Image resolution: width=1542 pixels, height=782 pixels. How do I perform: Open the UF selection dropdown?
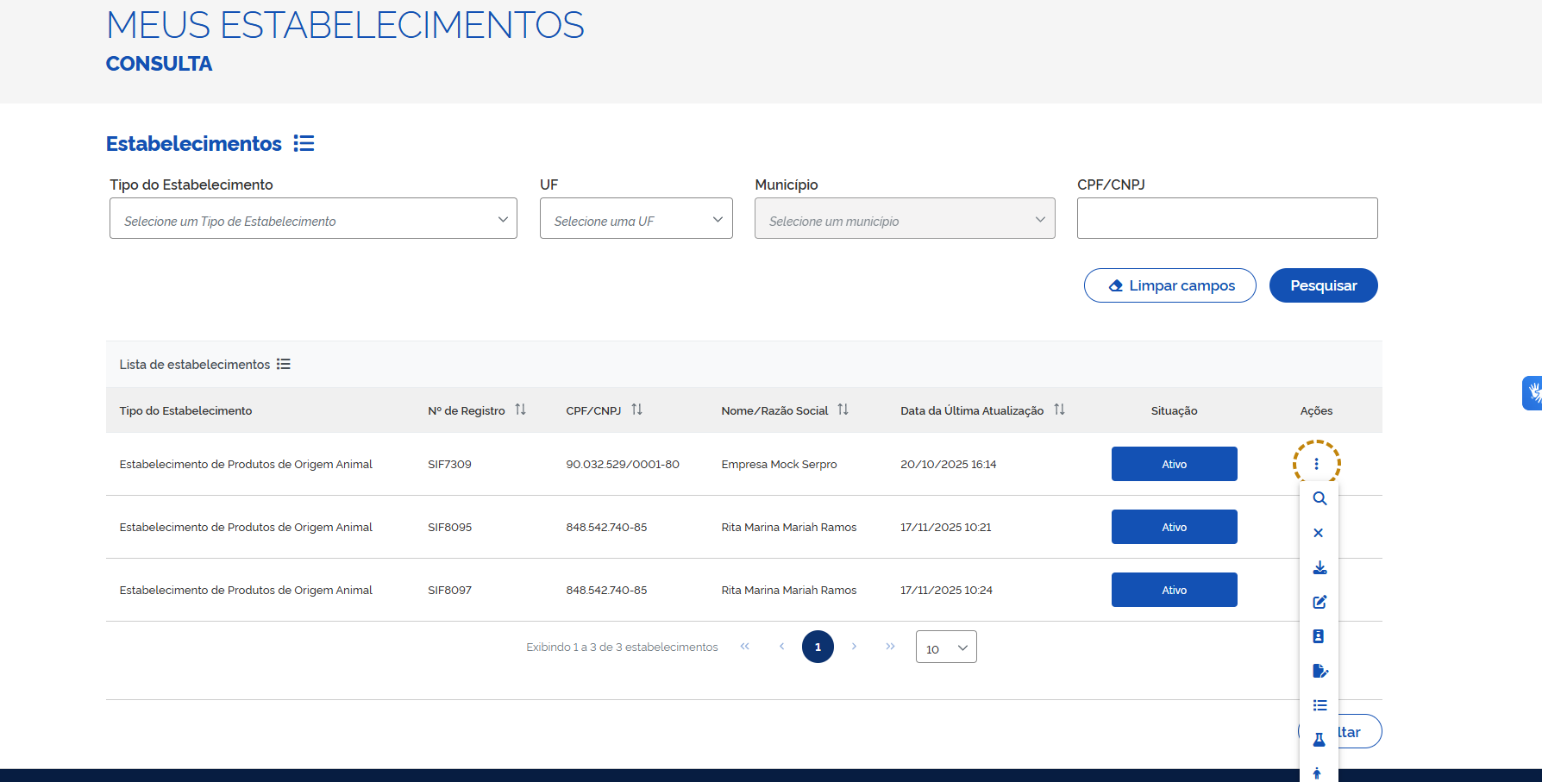(636, 219)
